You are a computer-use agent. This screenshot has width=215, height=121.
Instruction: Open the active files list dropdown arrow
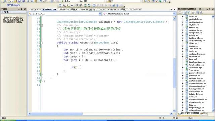[172, 9]
